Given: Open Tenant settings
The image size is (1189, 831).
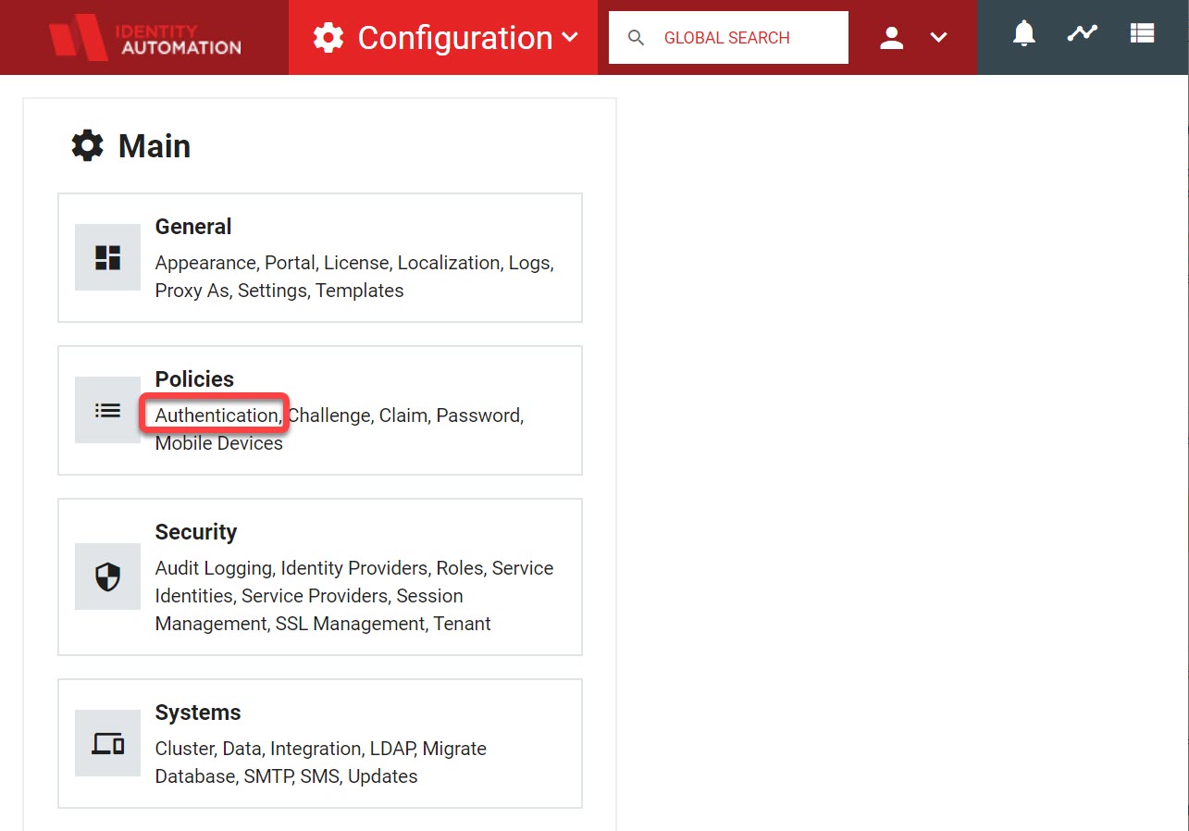Looking at the screenshot, I should (x=463, y=624).
